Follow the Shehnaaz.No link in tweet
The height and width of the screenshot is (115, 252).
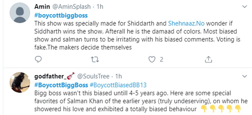[x=186, y=23]
